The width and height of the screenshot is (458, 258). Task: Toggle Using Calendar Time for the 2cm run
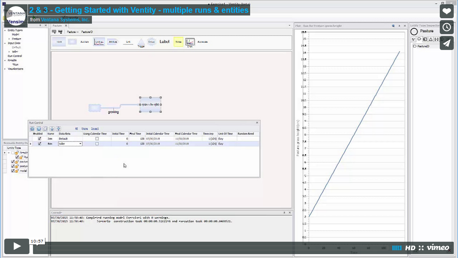pos(97,139)
